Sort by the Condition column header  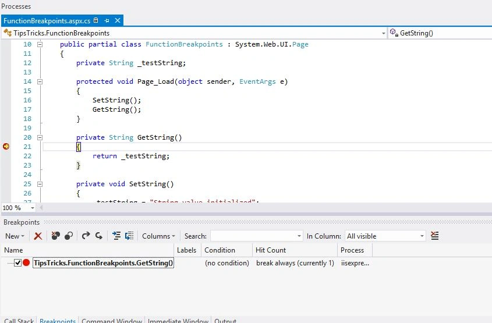pos(226,250)
